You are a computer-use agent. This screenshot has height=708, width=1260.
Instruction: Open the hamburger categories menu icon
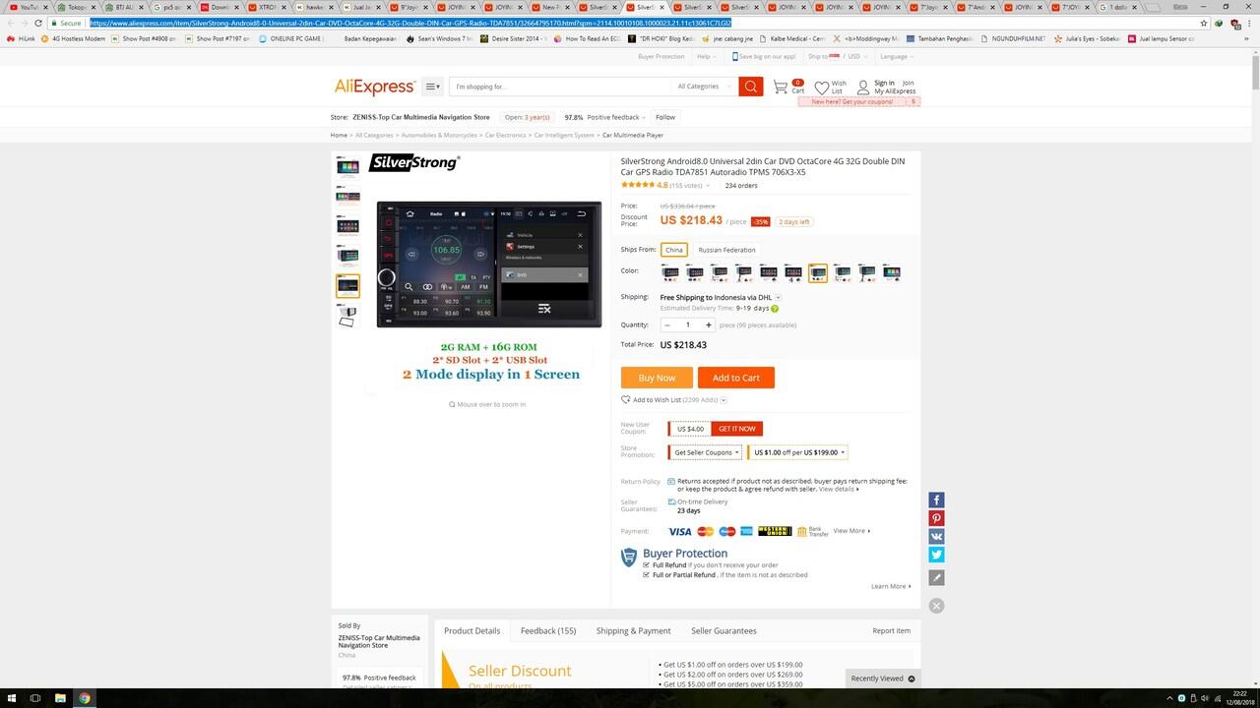point(432,87)
